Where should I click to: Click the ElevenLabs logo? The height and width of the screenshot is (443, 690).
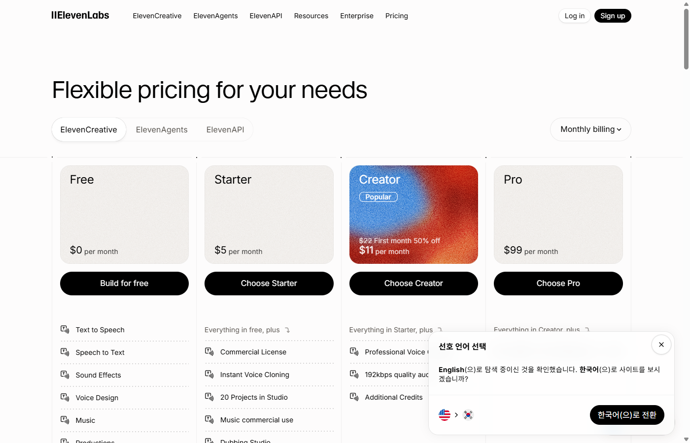click(x=80, y=15)
